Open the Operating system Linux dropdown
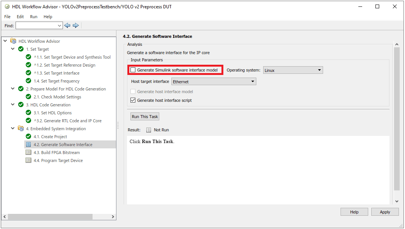Viewport: 405px width, 229px height. pos(293,70)
